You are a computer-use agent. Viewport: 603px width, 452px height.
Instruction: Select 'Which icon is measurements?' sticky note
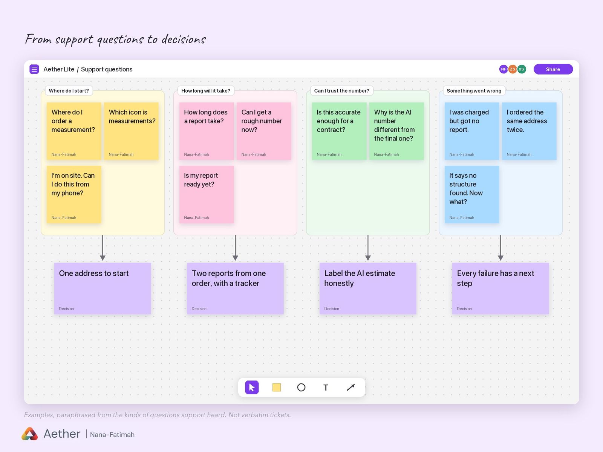131,131
